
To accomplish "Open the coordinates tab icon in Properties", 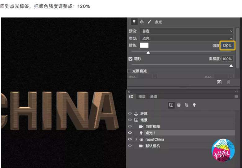I will [x=142, y=22].
